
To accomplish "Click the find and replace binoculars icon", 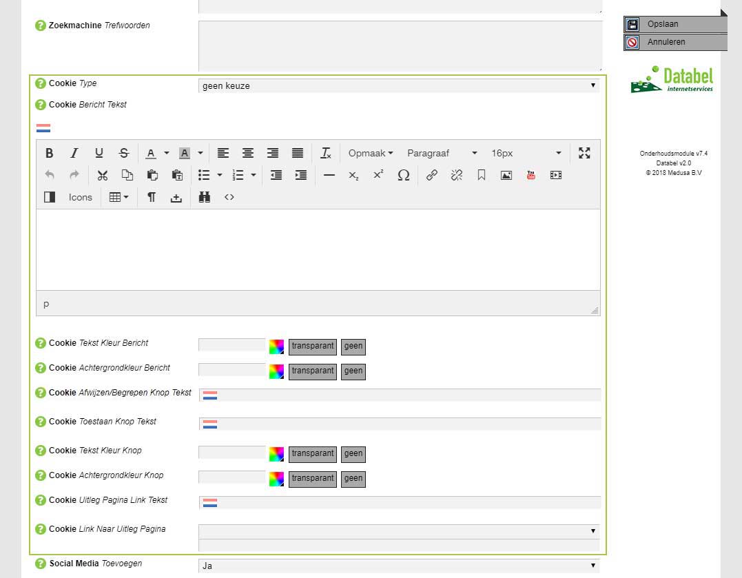I will 204,197.
